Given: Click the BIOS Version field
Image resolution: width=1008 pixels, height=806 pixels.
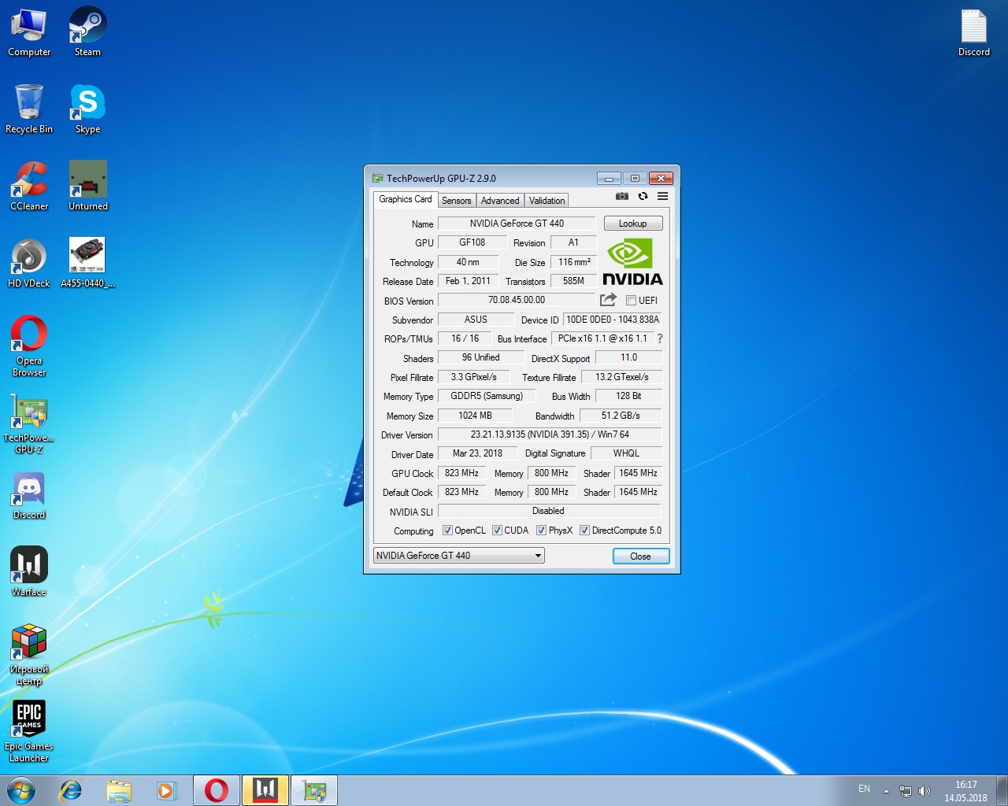Looking at the screenshot, I should pos(517,300).
